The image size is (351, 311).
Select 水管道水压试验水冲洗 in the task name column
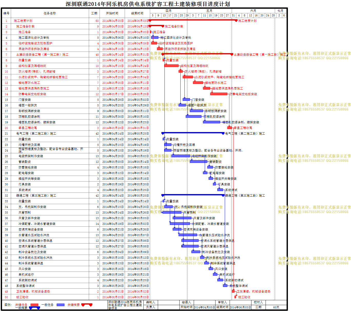coord(34,235)
